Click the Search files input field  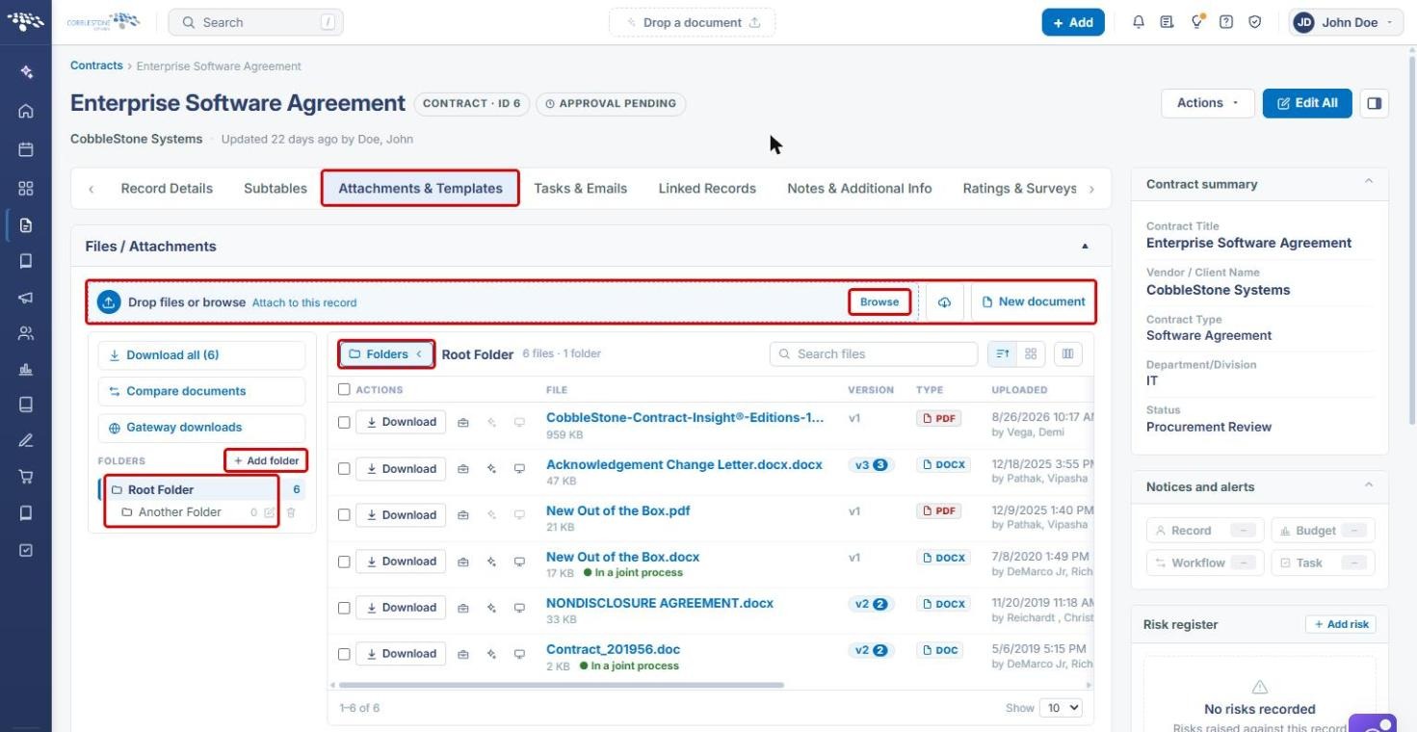tap(874, 354)
